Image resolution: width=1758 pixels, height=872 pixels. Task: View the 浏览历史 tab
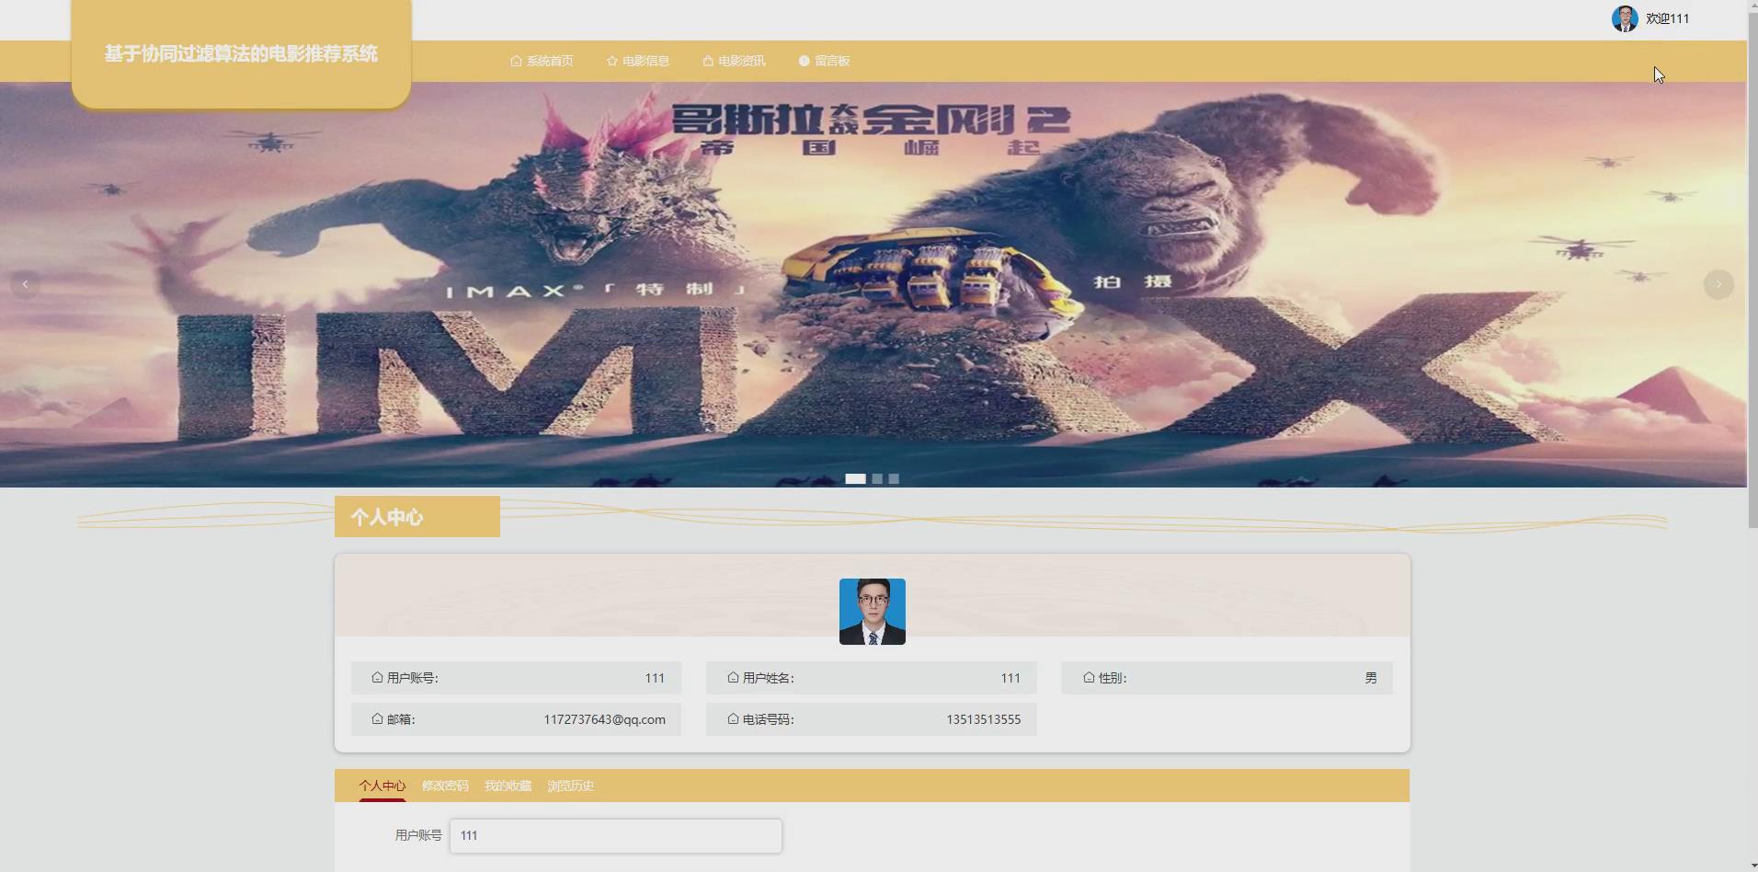pyautogui.click(x=571, y=786)
